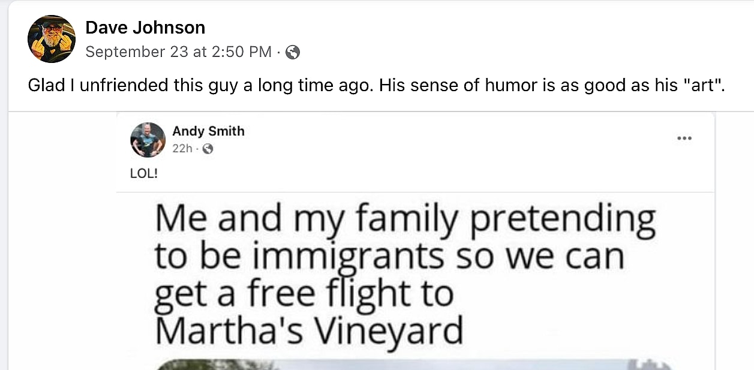
Task: Click the photo strip below the meme headline
Action: pos(414,364)
